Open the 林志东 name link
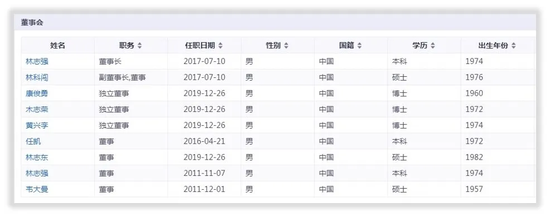The image size is (550, 217). tap(37, 157)
